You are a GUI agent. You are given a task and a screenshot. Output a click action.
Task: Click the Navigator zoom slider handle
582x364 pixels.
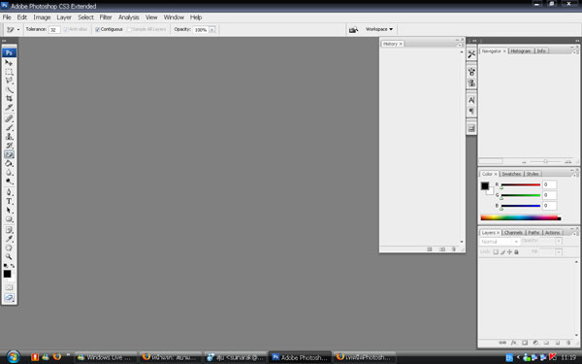click(545, 161)
